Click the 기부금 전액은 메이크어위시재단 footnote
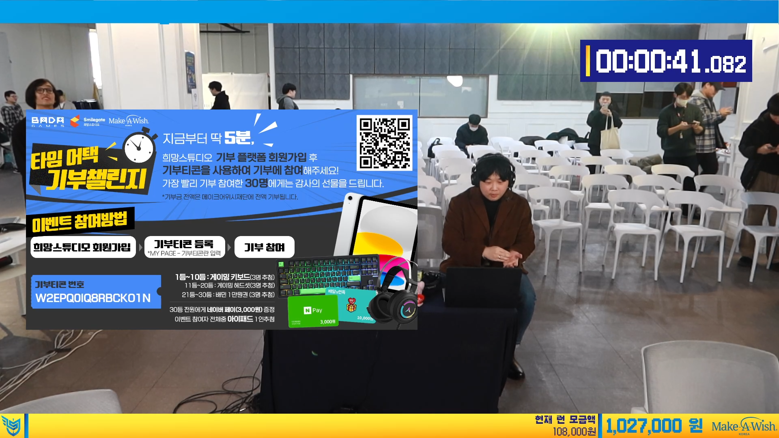 tap(230, 197)
